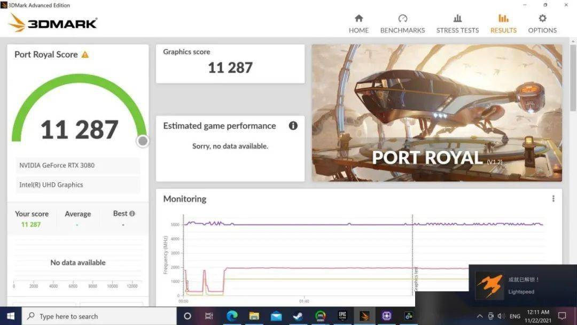
Task: Click the 3DMark icon in the taskbar
Action: coord(364,316)
